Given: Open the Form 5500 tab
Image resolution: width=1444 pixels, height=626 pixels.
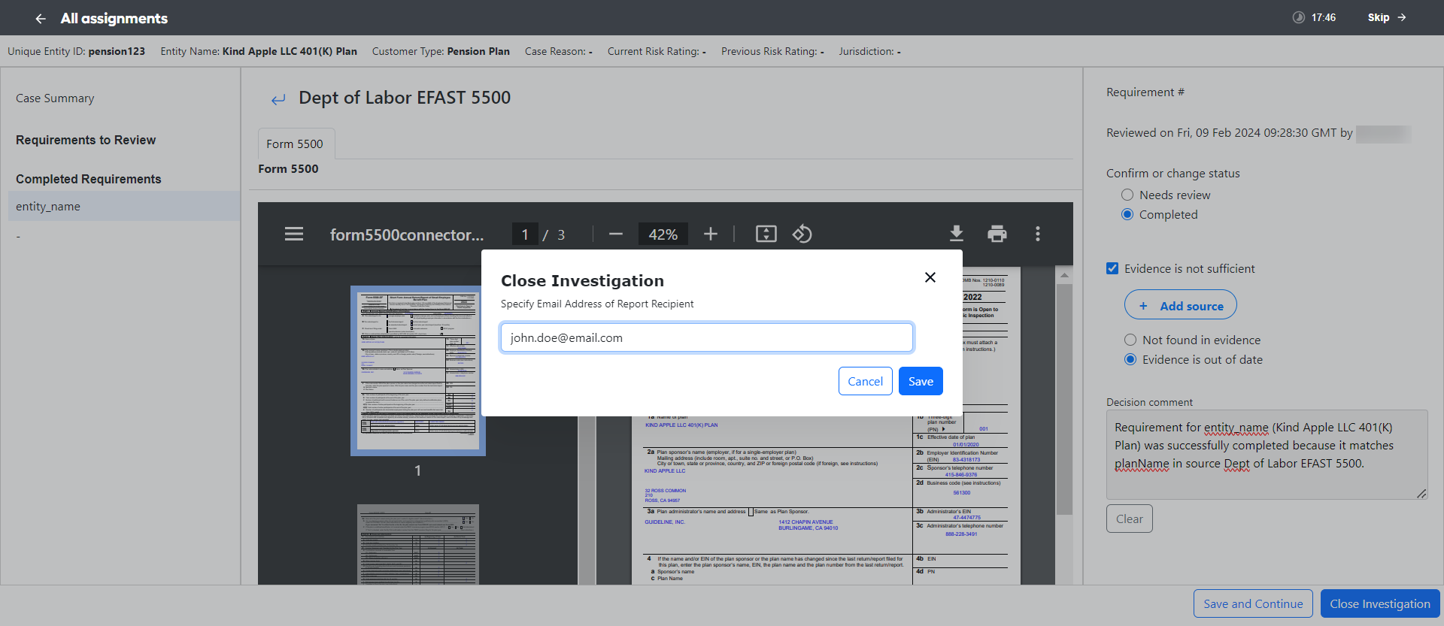Looking at the screenshot, I should coord(295,144).
